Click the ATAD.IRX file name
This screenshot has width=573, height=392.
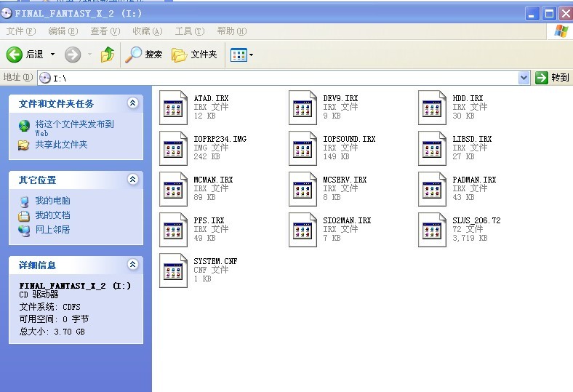[x=211, y=98]
